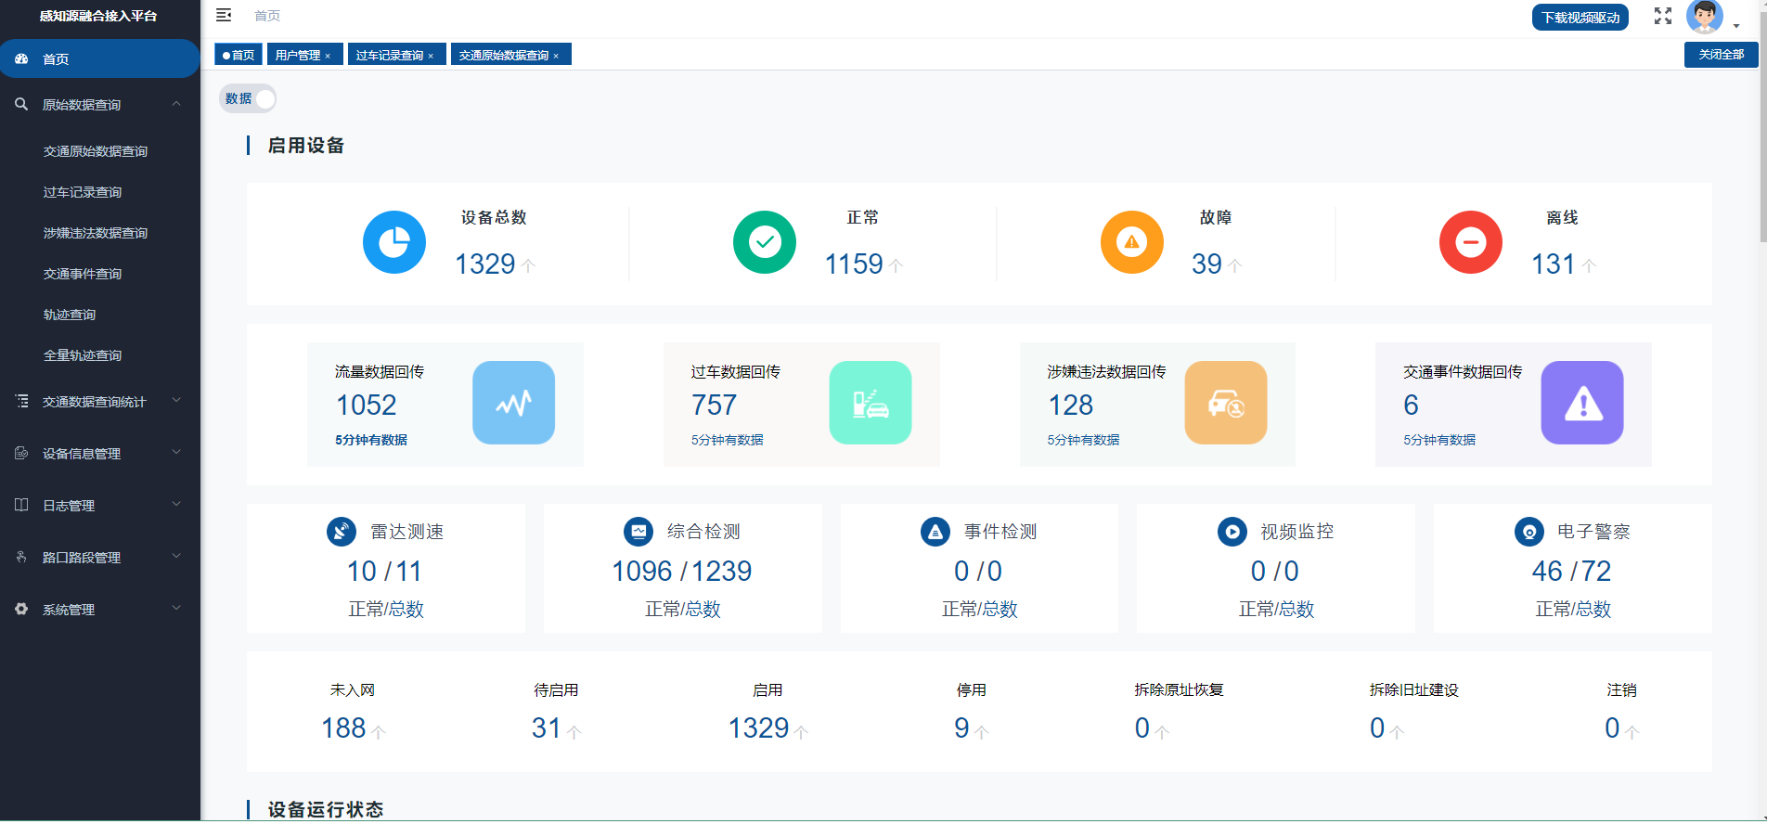Click the suspected violation car icon
The width and height of the screenshot is (1767, 824).
1226,403
